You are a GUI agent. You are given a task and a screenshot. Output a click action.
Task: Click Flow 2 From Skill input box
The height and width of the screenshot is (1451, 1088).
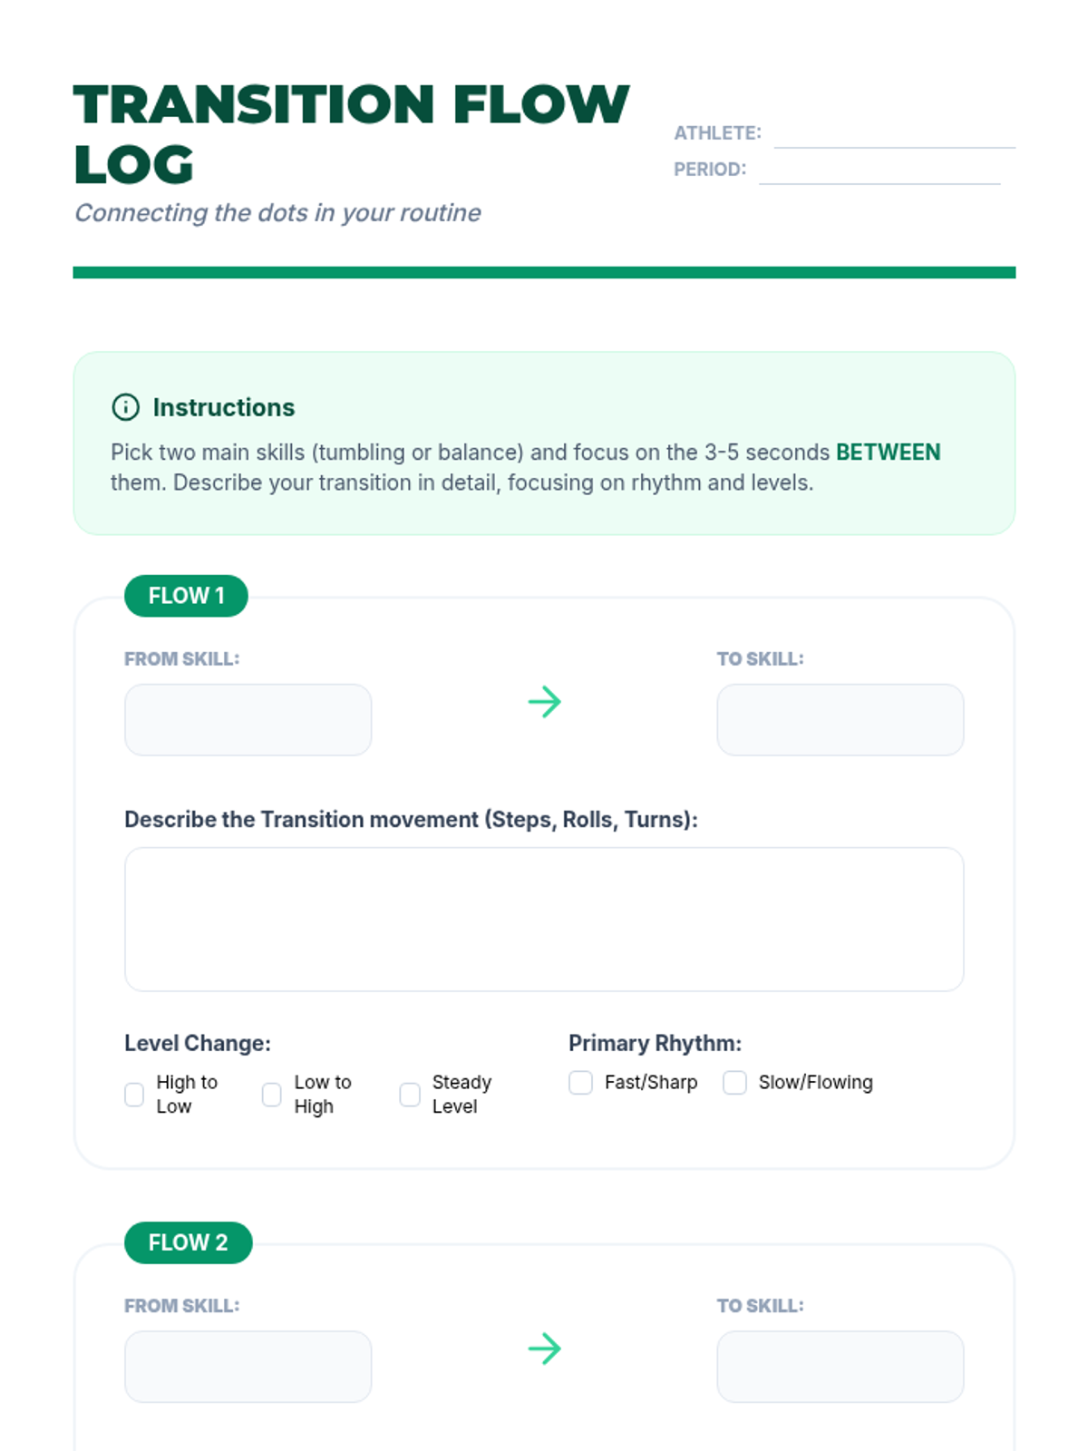[x=248, y=1367]
